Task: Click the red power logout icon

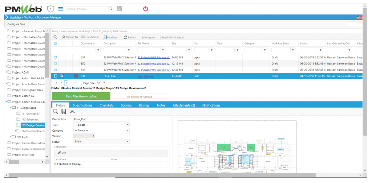Action: [x=145, y=9]
